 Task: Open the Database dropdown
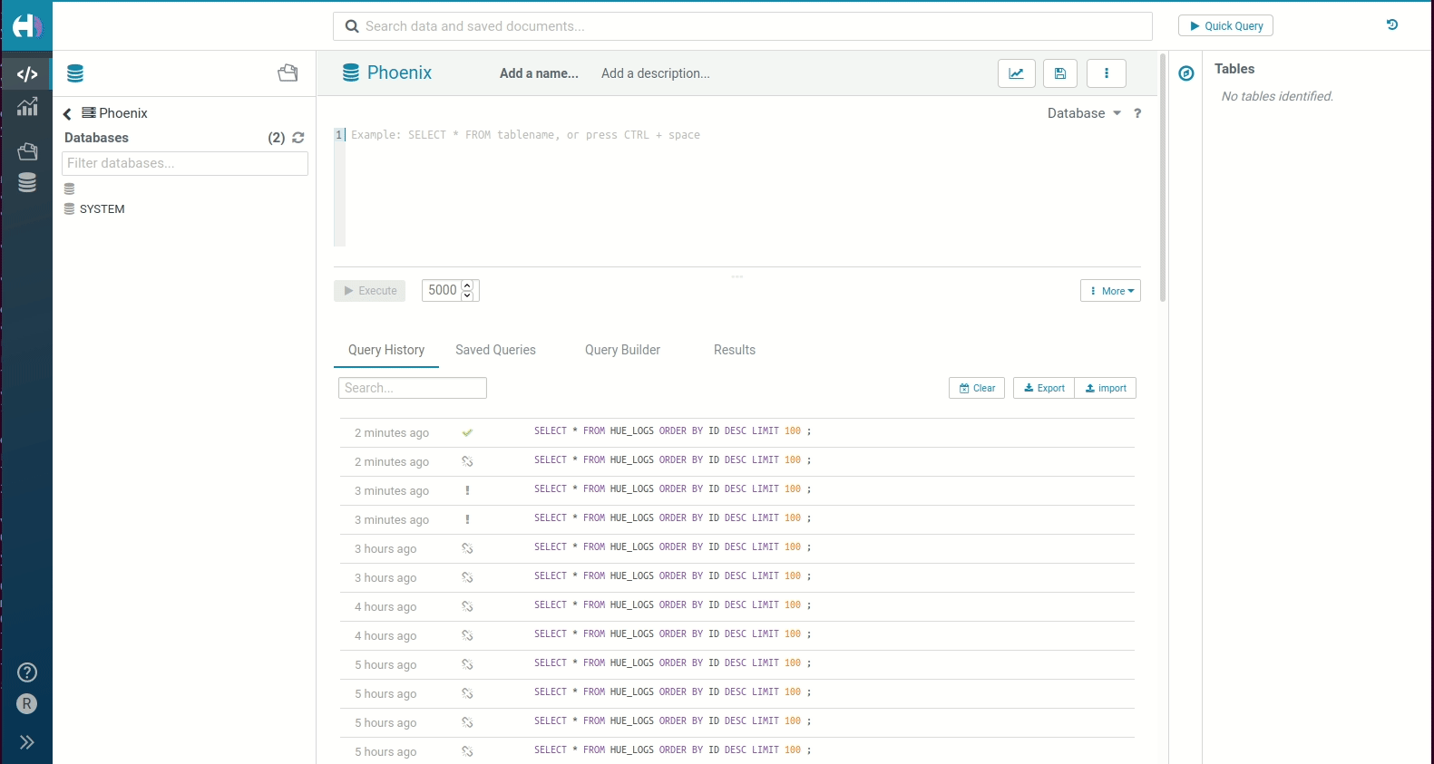(x=1084, y=113)
